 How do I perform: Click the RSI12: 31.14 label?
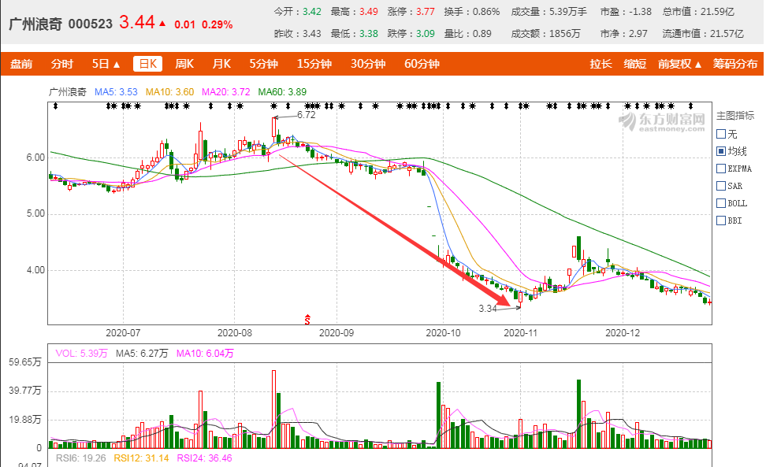141,458
